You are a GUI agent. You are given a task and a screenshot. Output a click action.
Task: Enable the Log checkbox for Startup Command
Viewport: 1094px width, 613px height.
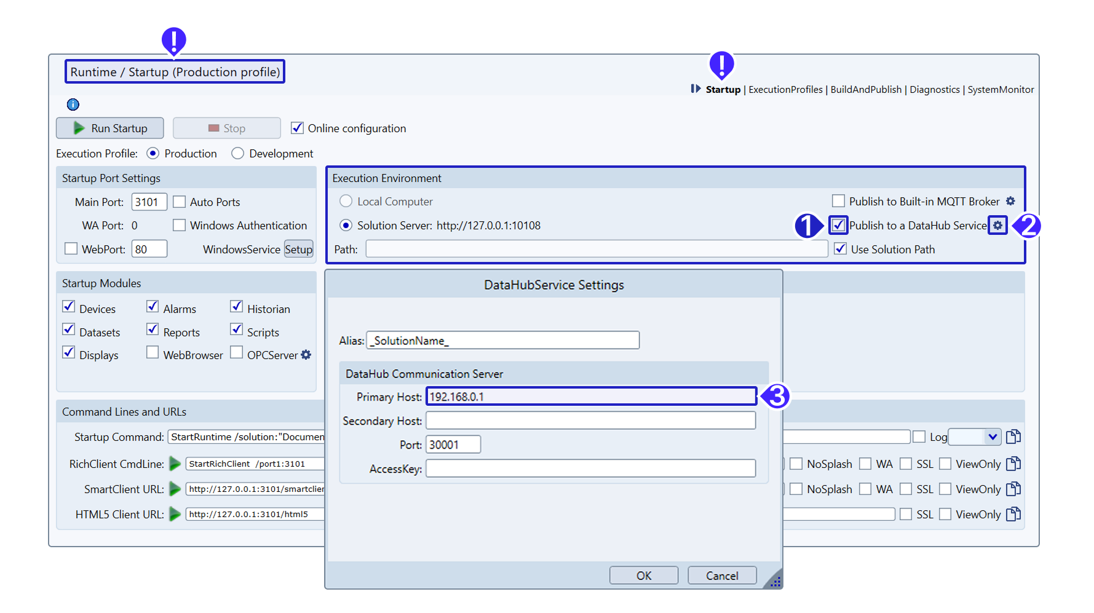(919, 437)
